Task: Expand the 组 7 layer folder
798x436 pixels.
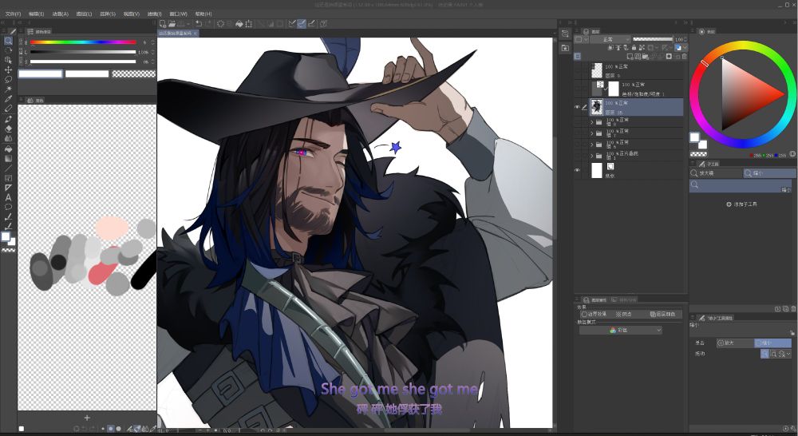Action: tap(592, 133)
